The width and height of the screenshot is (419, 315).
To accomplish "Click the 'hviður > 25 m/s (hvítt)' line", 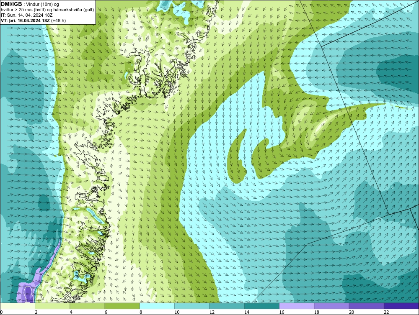I will 23,10.
